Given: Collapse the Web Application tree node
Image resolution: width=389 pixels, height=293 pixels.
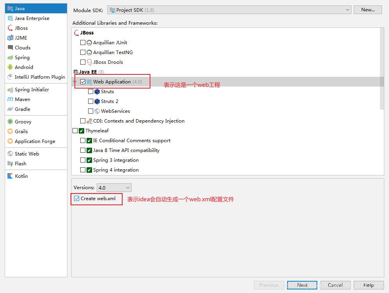Looking at the screenshot, I should (x=75, y=81).
